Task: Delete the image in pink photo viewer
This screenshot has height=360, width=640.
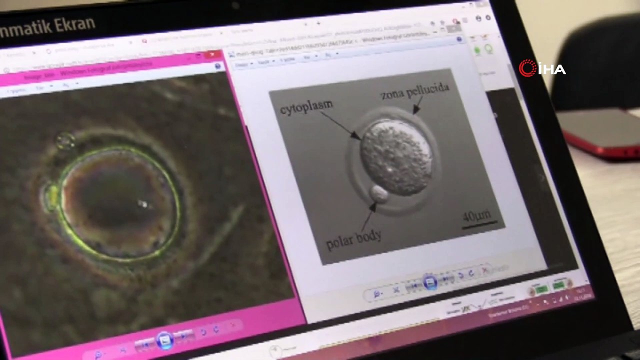Action: (232, 326)
